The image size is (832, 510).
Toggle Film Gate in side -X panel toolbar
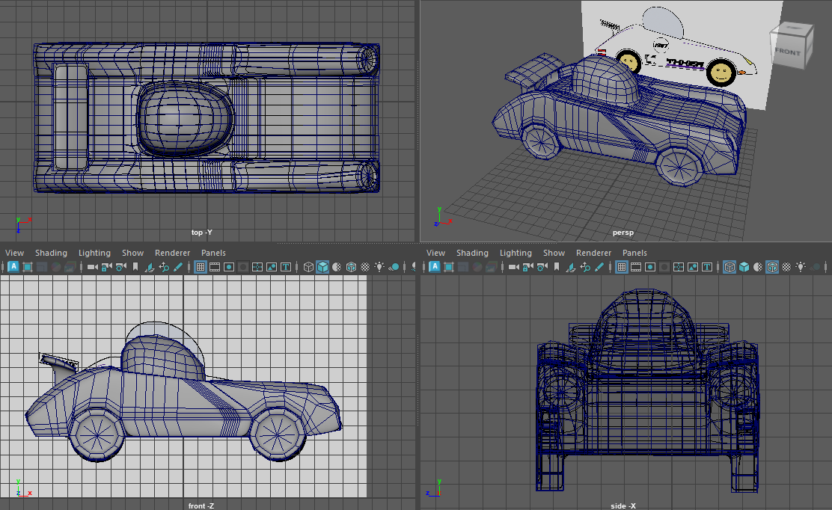tap(636, 267)
